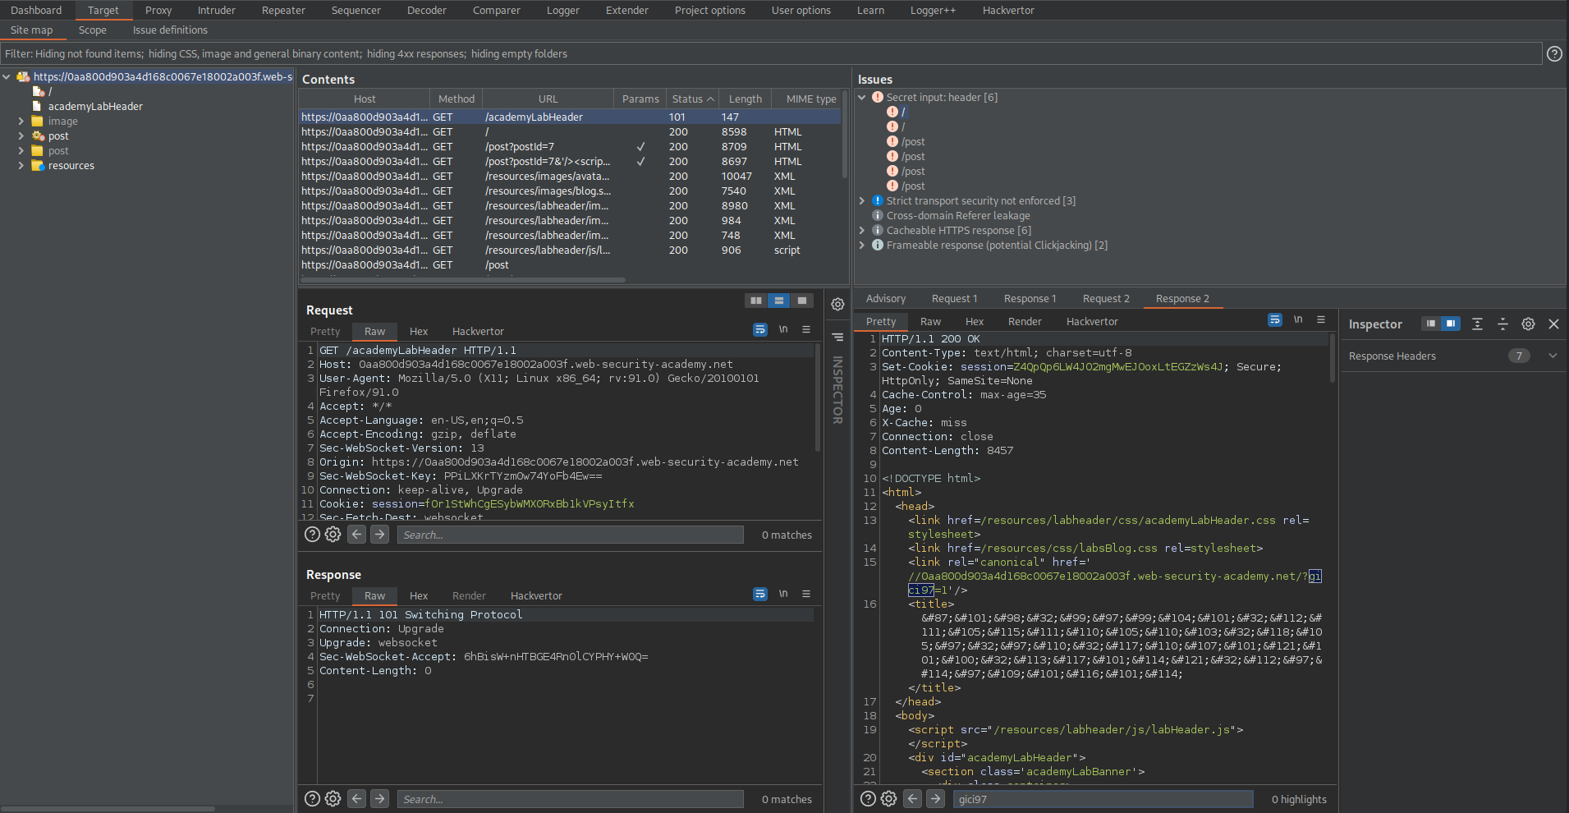Open Inspector settings gear
This screenshot has height=813, width=1569.
pos(1528,324)
